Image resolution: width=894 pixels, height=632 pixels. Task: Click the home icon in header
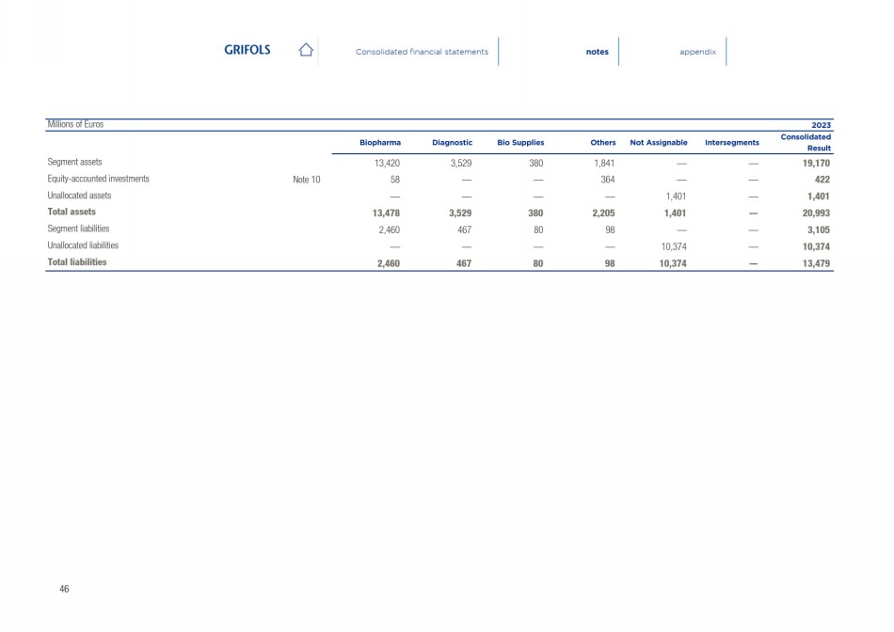[305, 51]
